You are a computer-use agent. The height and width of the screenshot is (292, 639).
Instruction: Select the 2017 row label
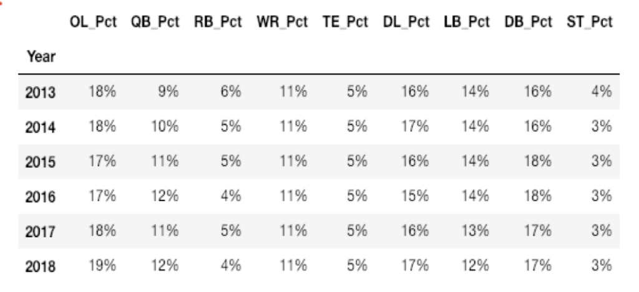click(x=41, y=232)
